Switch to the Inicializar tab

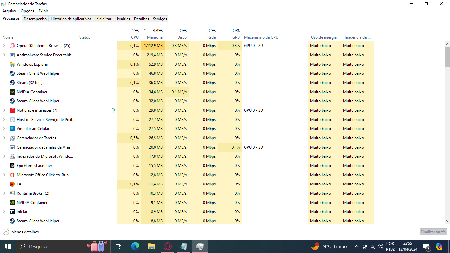pyautogui.click(x=103, y=19)
